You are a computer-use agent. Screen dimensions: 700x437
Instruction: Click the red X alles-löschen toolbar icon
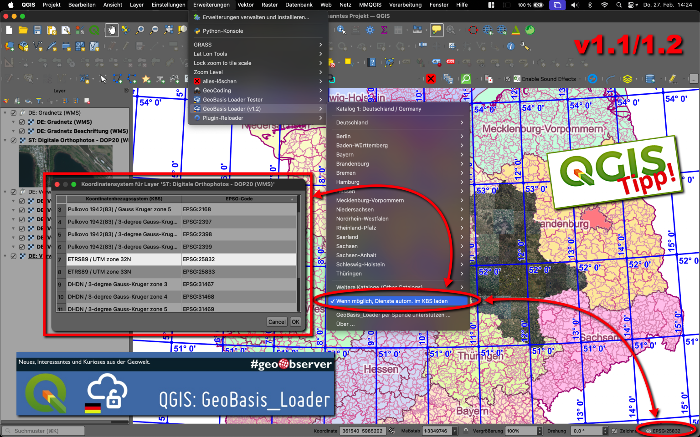[x=431, y=78]
